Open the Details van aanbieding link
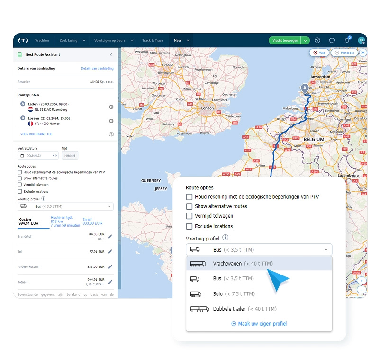 [97, 68]
